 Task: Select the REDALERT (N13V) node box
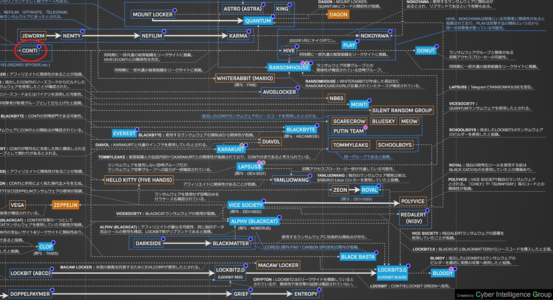coord(413,218)
